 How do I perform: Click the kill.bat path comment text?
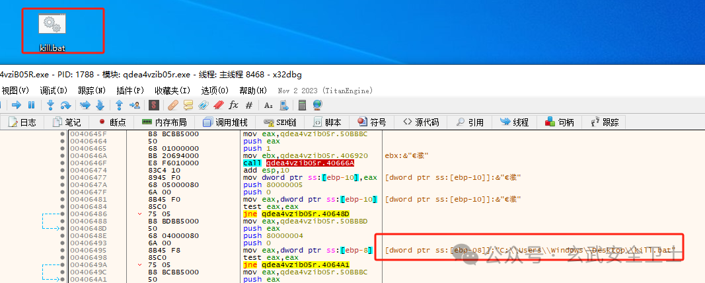[531, 250]
